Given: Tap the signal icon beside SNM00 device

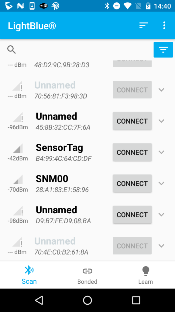Looking at the screenshot, I should pos(17,180).
